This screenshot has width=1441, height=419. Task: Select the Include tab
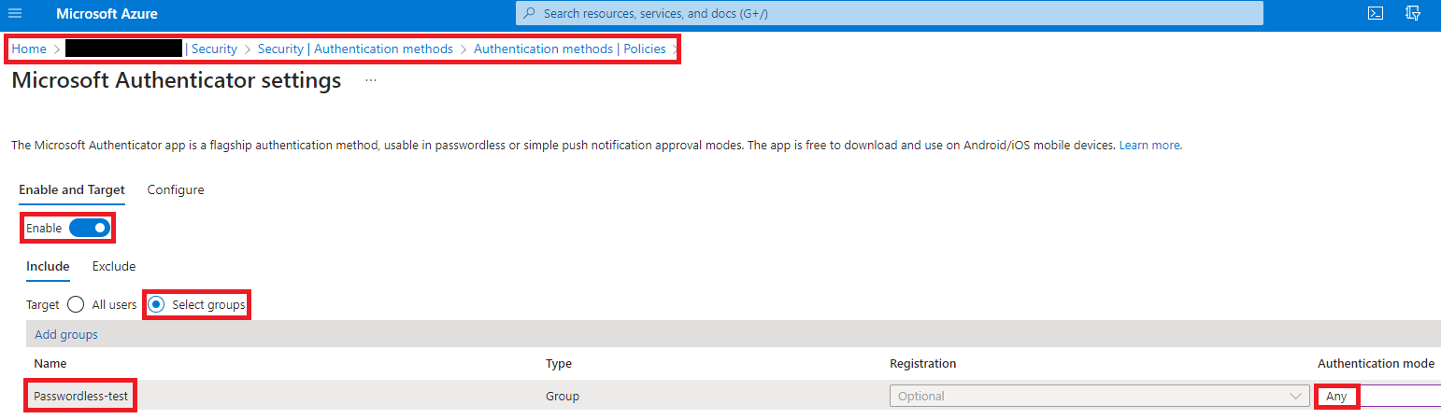(48, 266)
